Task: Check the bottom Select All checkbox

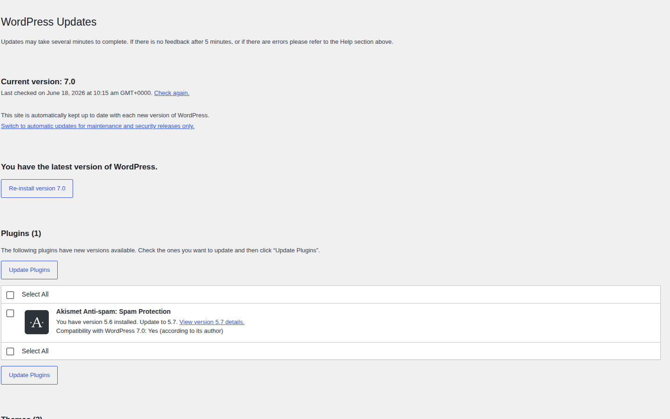Action: pos(10,351)
